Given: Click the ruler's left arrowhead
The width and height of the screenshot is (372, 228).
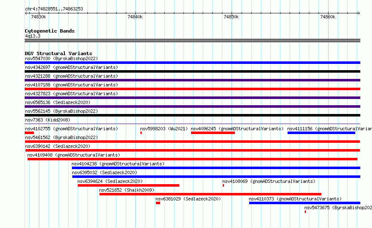Looking at the screenshot, I should click(26, 13).
